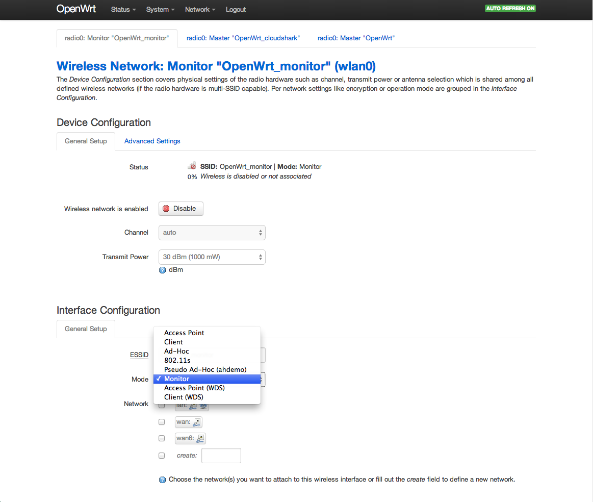Choose Pseudo Ad-Hoc (ahdemo) mode option

pyautogui.click(x=207, y=369)
